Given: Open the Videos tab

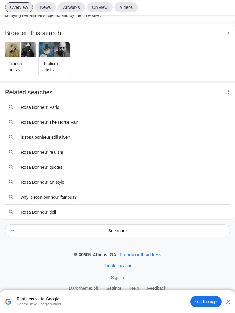Looking at the screenshot, I should (x=126, y=7).
